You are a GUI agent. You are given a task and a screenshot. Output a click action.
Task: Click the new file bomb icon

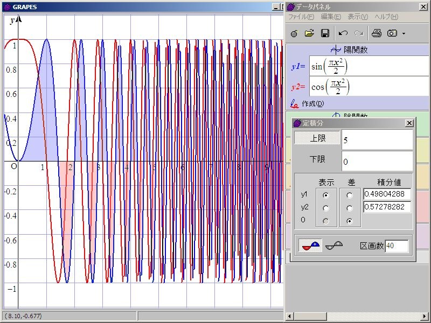point(294,33)
